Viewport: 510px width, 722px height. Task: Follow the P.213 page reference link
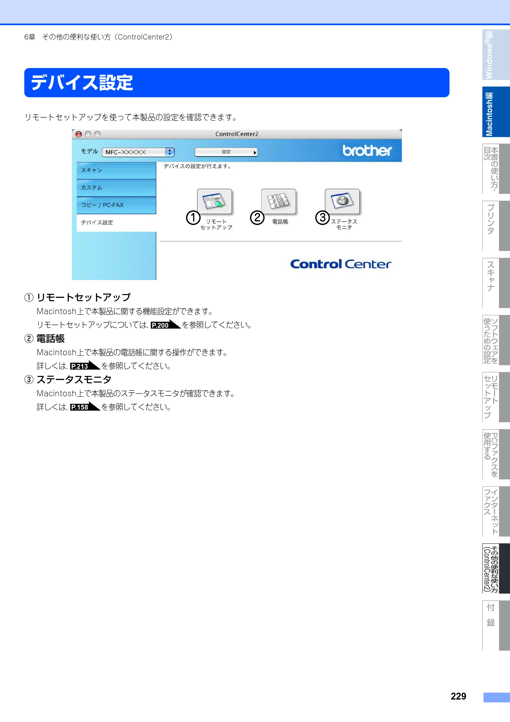point(85,366)
